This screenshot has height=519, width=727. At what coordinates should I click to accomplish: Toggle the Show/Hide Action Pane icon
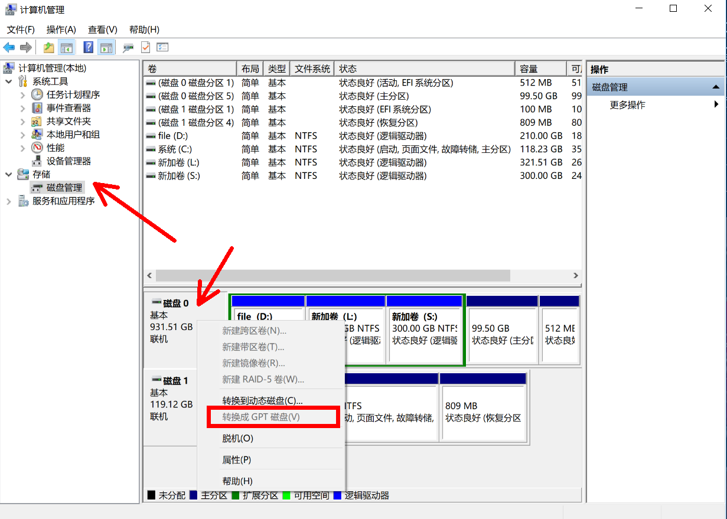[106, 48]
